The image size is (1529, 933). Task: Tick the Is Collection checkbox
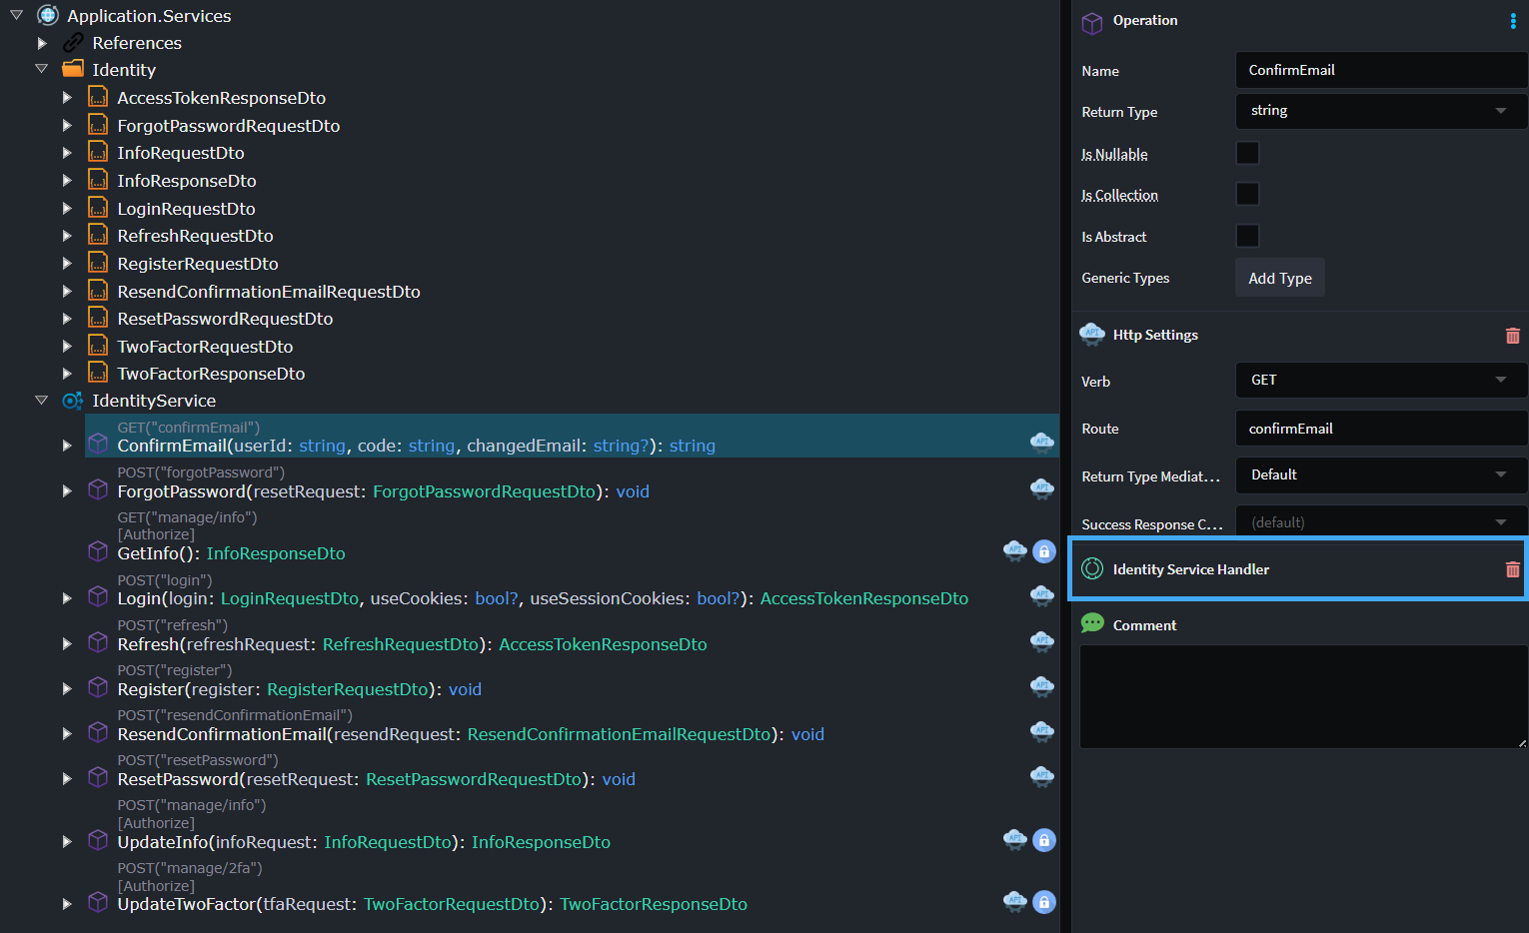point(1247,194)
